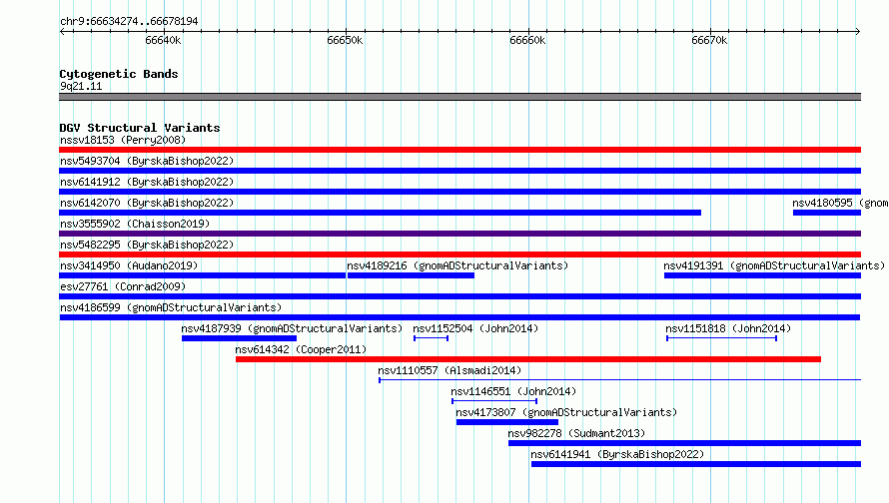Click the Cytogenetic Bands track title
Image resolution: width=889 pixels, height=503 pixels.
tap(119, 74)
